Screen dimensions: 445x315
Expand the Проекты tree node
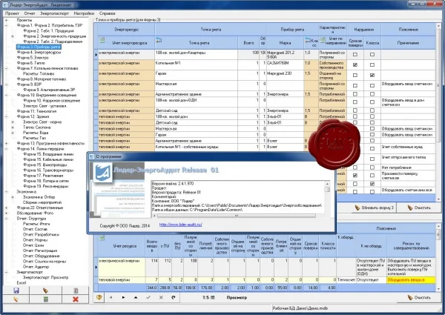(6, 20)
